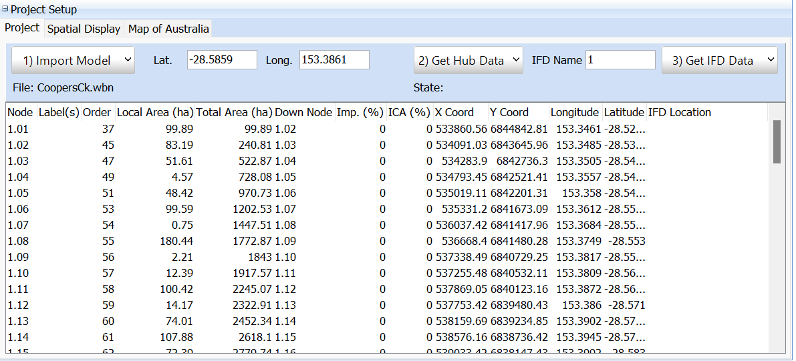Sort by the Node column header
Screen dimensions: 796x361
tap(19, 112)
